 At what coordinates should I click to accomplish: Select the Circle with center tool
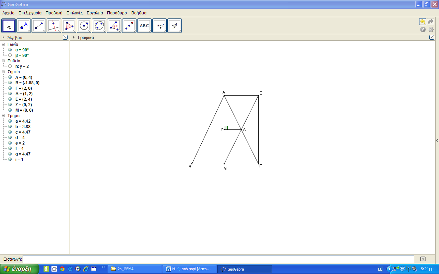(x=84, y=26)
